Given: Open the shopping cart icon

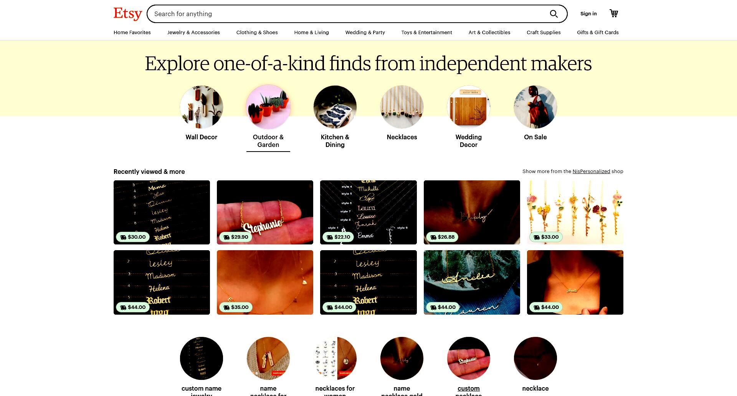Looking at the screenshot, I should coord(614,13).
